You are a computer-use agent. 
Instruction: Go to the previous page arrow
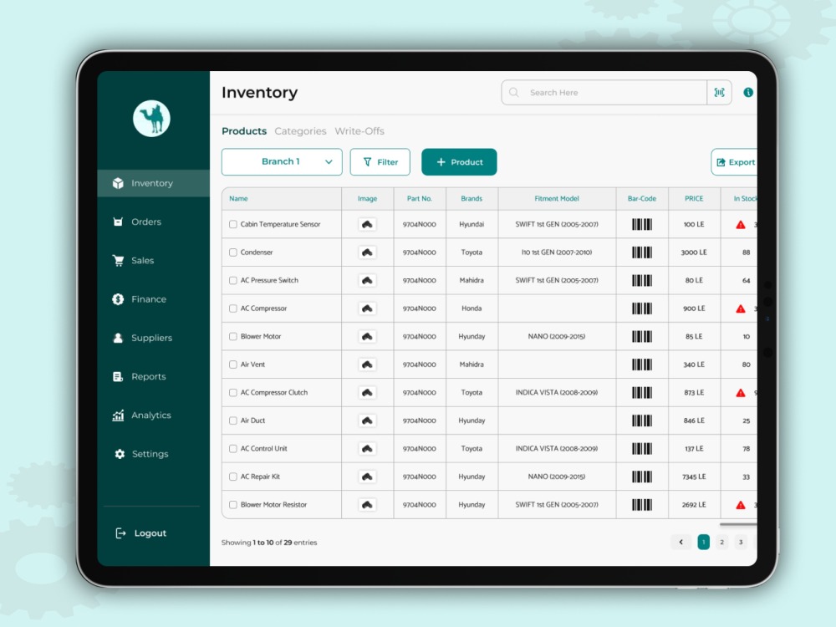[681, 543]
